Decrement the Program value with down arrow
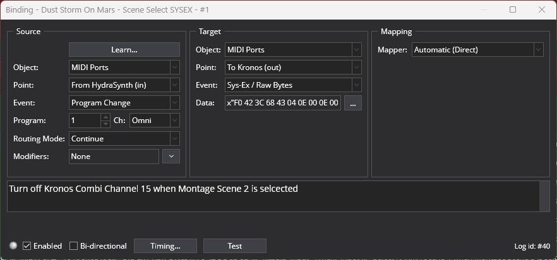Viewport: 557px width, 260px height. tap(105, 124)
